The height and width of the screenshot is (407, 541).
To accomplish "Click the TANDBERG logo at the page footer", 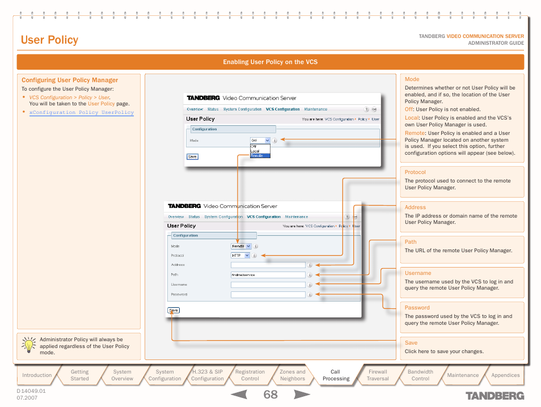I will [494, 396].
